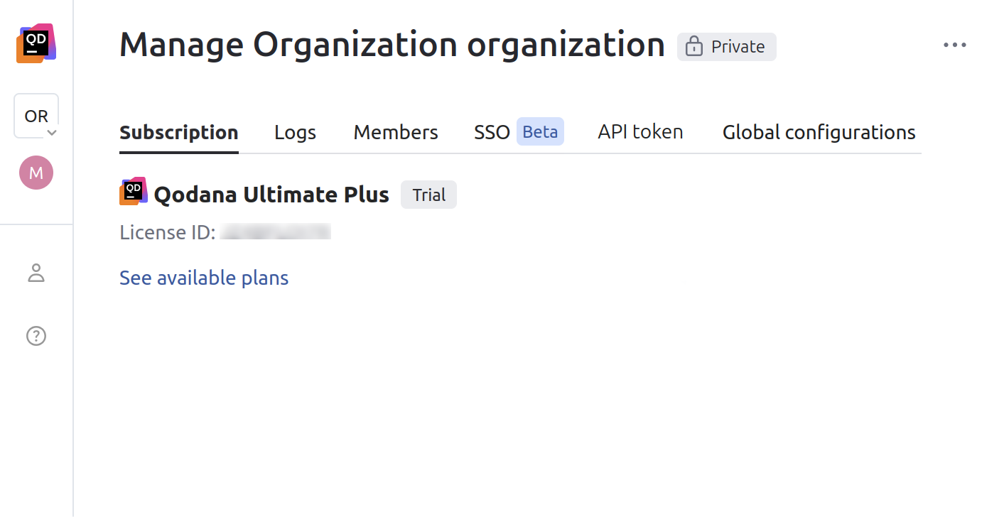
Task: Open the user profile icon in sidebar
Action: click(36, 273)
